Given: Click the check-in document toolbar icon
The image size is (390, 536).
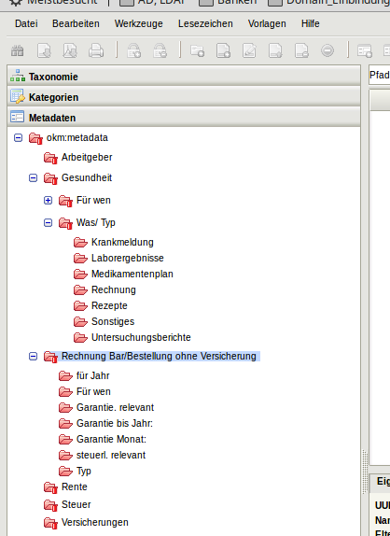Looking at the screenshot, I should coord(275,51).
